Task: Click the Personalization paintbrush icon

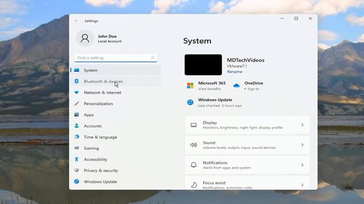Action: pyautogui.click(x=77, y=103)
